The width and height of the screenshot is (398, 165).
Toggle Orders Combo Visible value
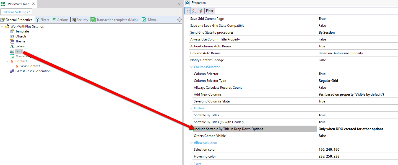tap(357, 136)
